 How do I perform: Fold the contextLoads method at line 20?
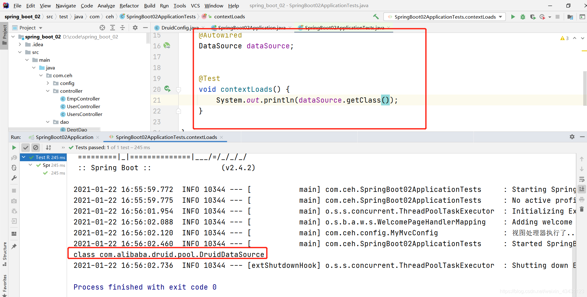pos(179,90)
